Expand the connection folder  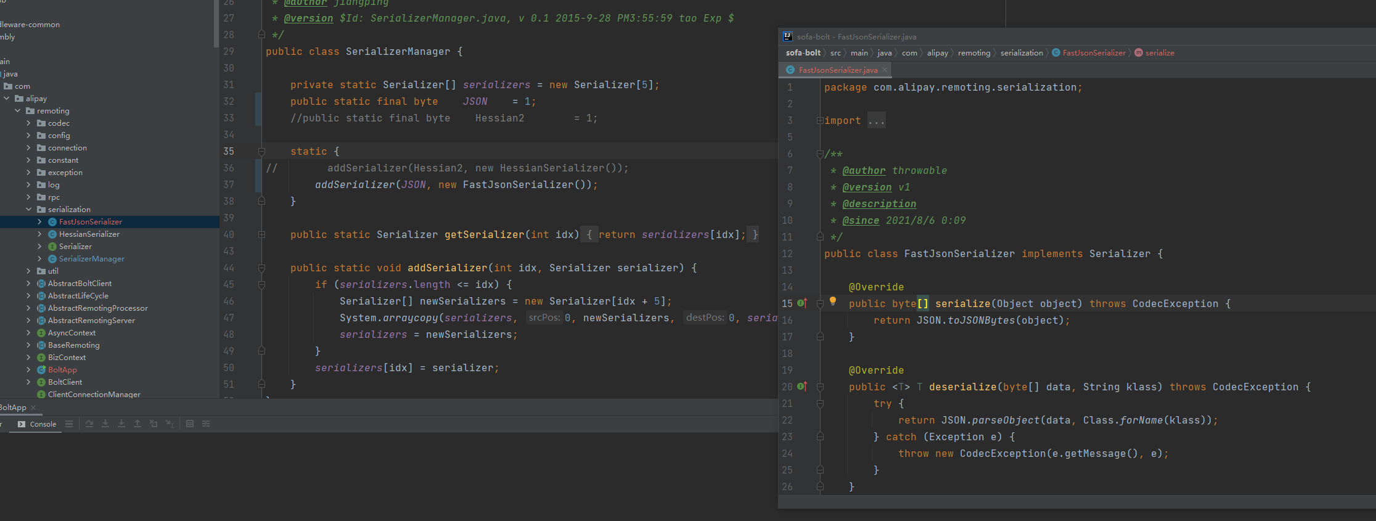29,148
